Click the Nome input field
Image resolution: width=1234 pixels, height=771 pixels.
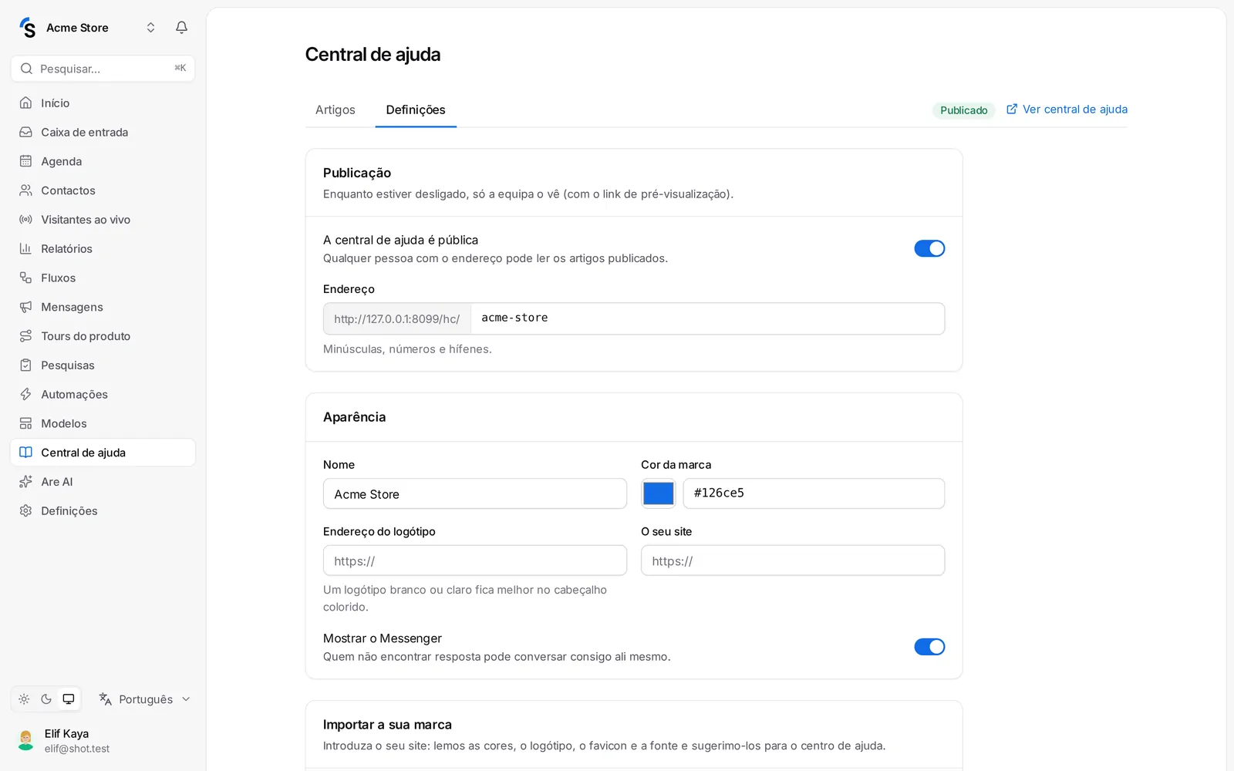click(475, 494)
